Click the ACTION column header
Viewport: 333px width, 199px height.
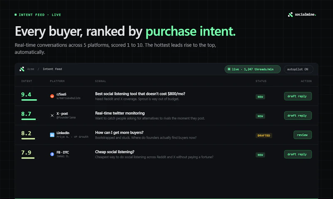pos(306,81)
